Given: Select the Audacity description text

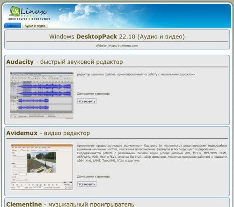Looking at the screenshot, I should [x=137, y=74].
